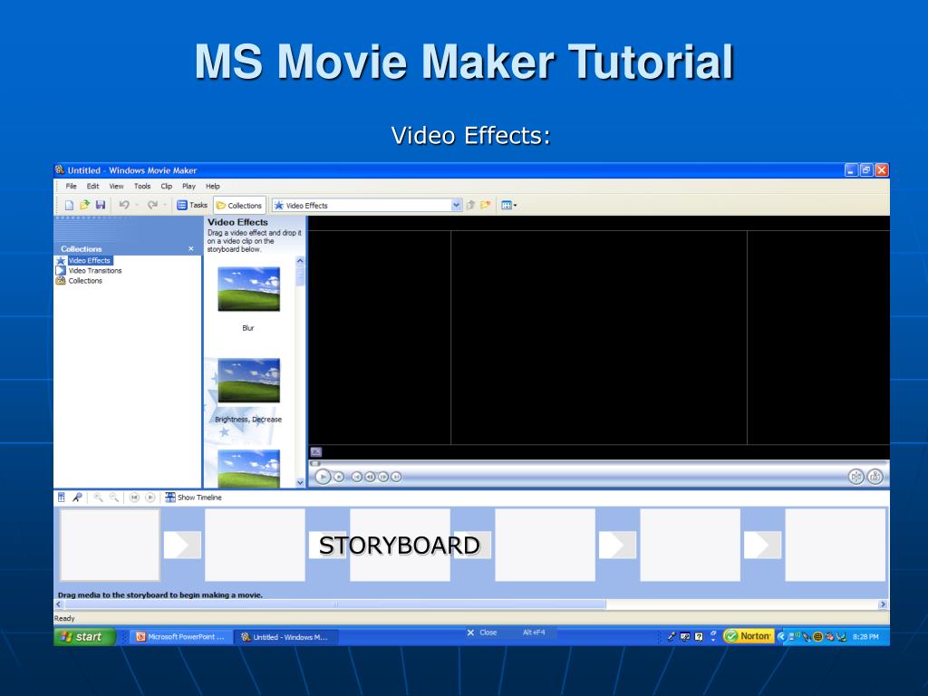
Task: Click the Split Clip button
Action: click(x=855, y=477)
